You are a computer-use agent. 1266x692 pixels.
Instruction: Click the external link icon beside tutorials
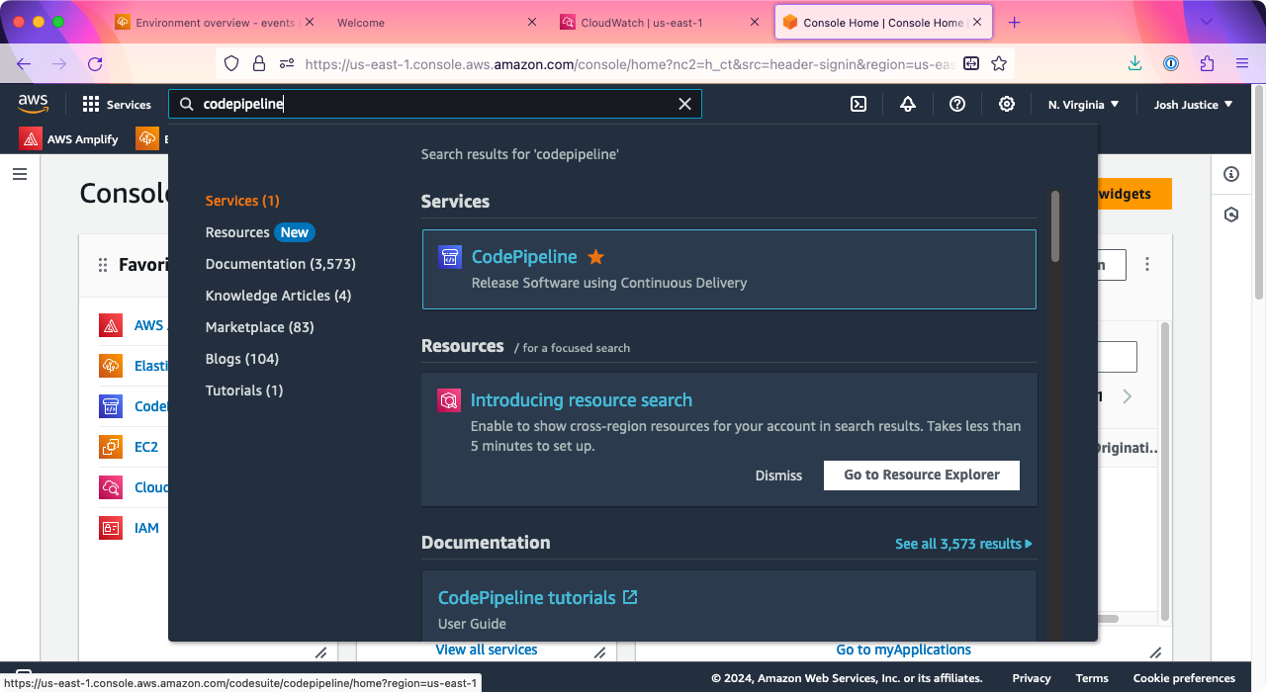[x=630, y=597]
